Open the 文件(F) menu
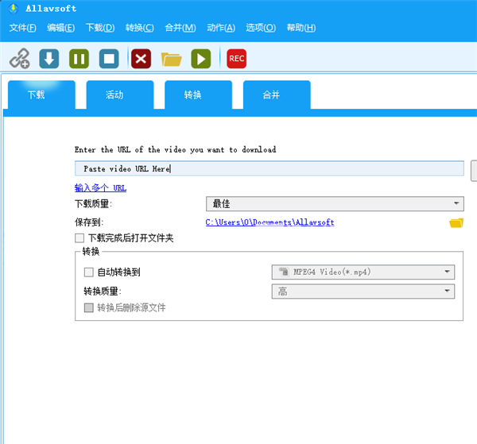Screen dimensions: 477x444 tap(23, 28)
